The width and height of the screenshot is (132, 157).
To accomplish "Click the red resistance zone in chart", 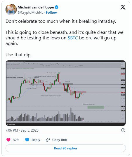I will [79, 92].
